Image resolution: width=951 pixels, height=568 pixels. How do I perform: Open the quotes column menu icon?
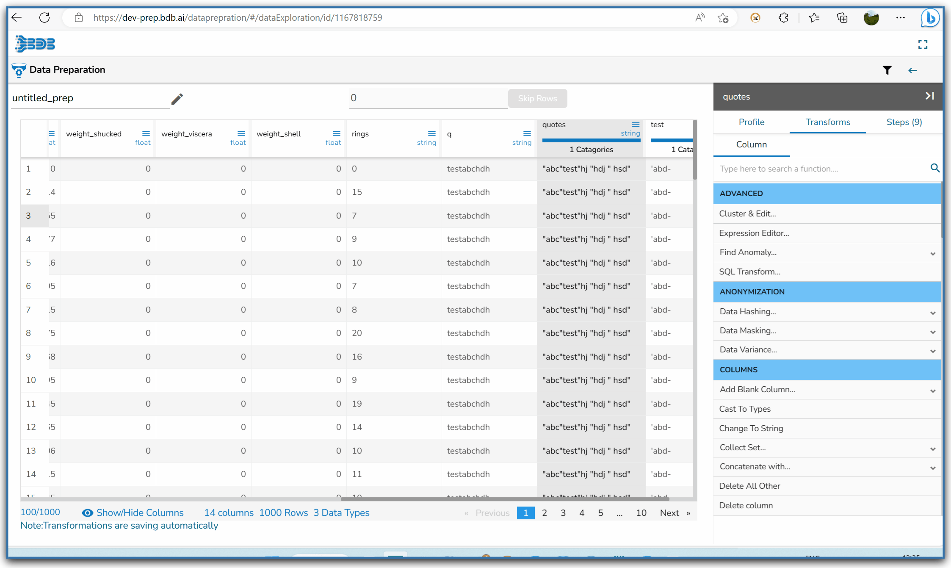[x=636, y=124]
